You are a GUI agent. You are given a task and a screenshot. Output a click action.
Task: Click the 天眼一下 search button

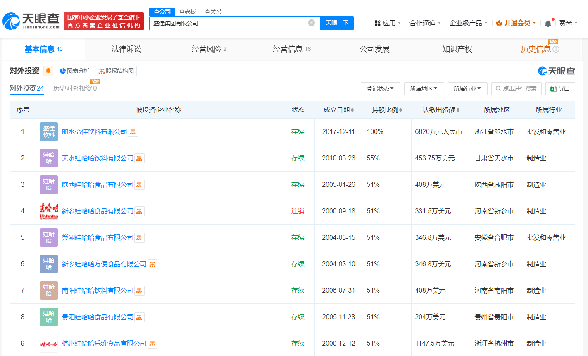(x=337, y=23)
